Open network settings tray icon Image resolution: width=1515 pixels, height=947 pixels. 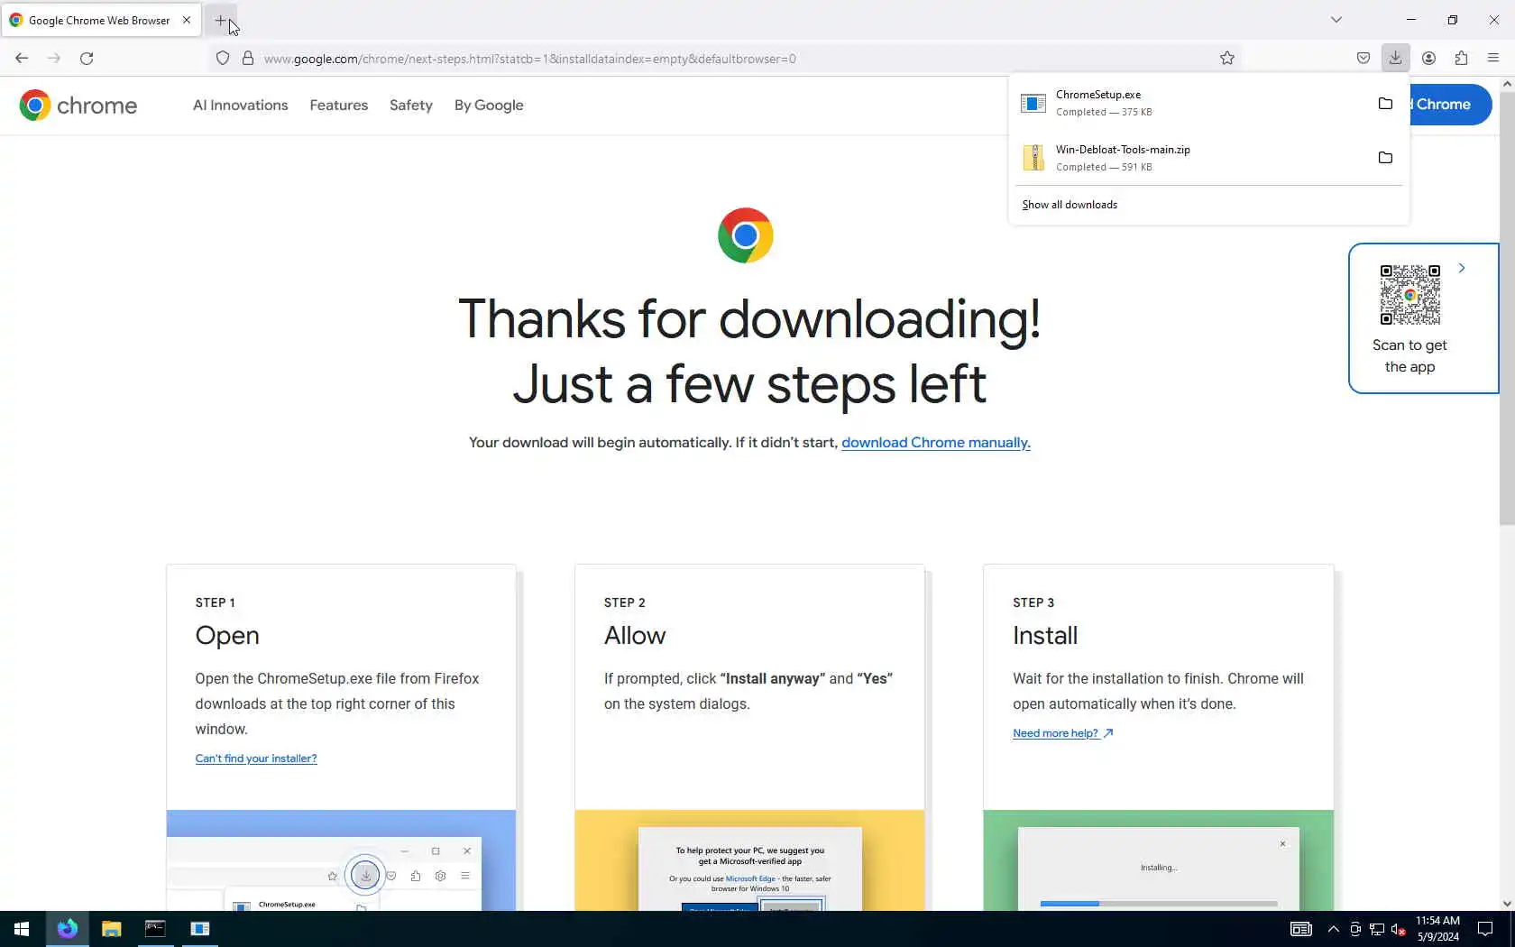[1377, 929]
